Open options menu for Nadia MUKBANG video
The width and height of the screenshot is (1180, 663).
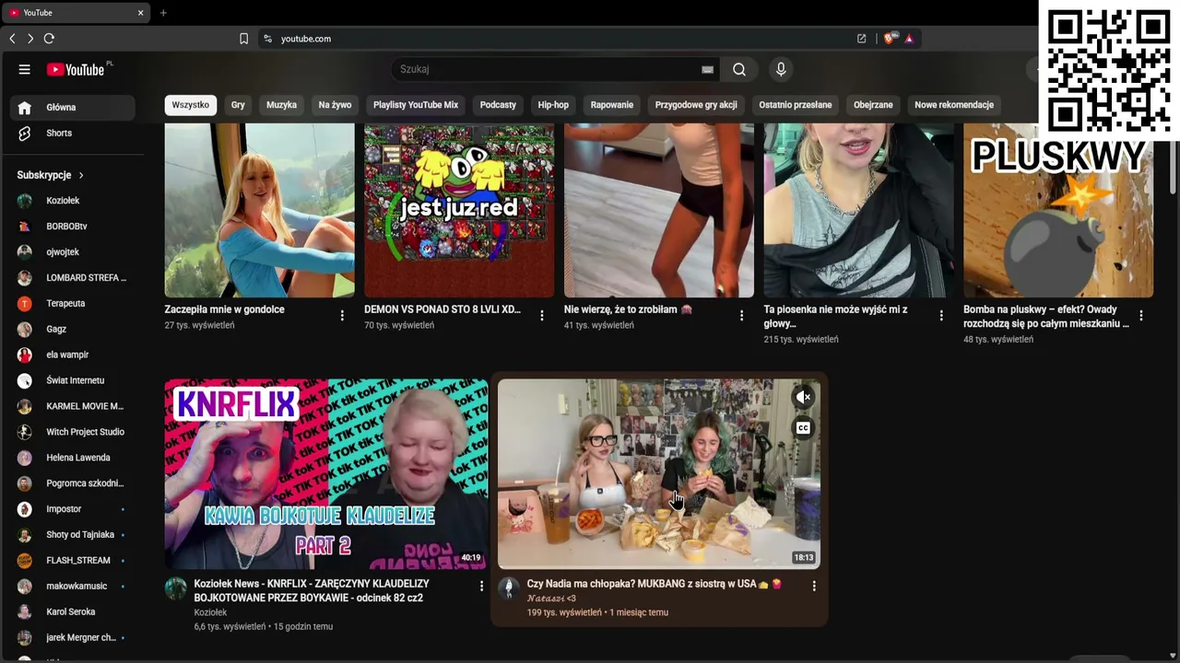pos(814,586)
